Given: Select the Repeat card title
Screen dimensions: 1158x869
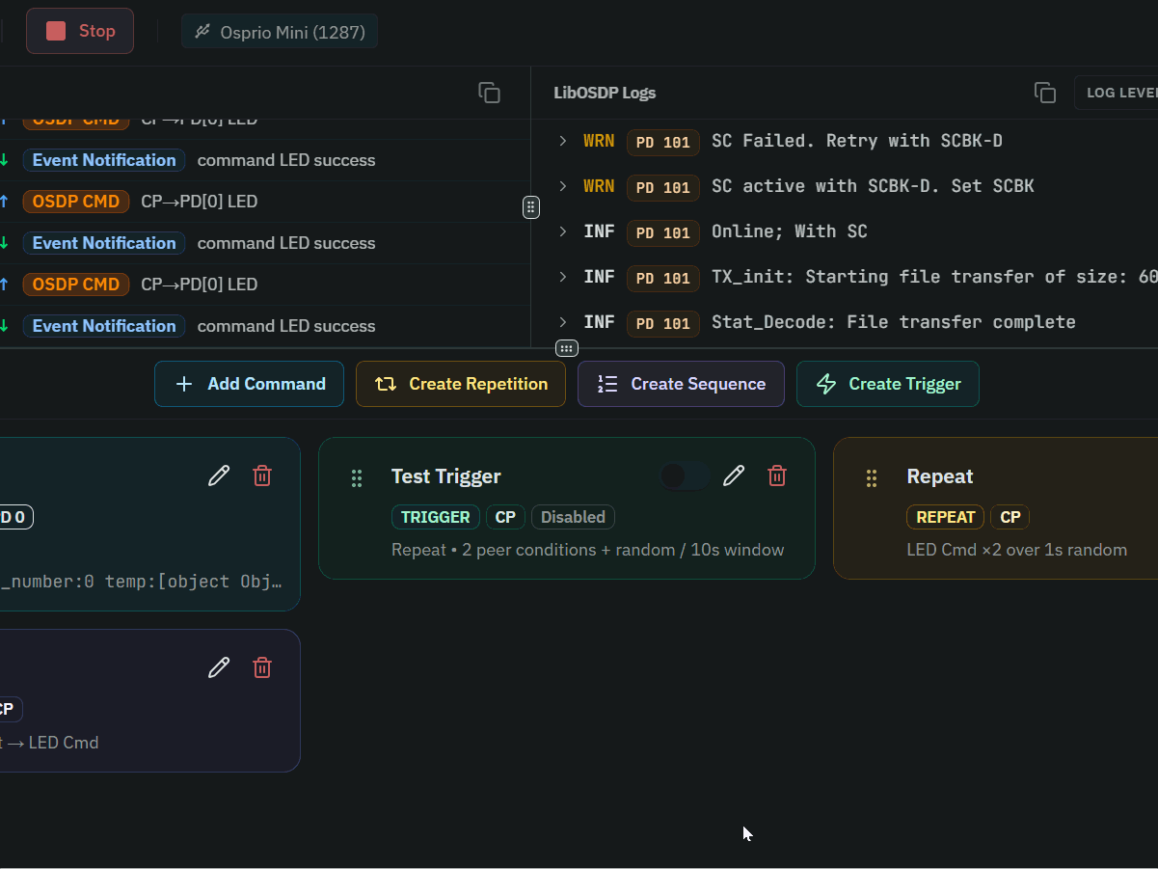Looking at the screenshot, I should (x=940, y=476).
